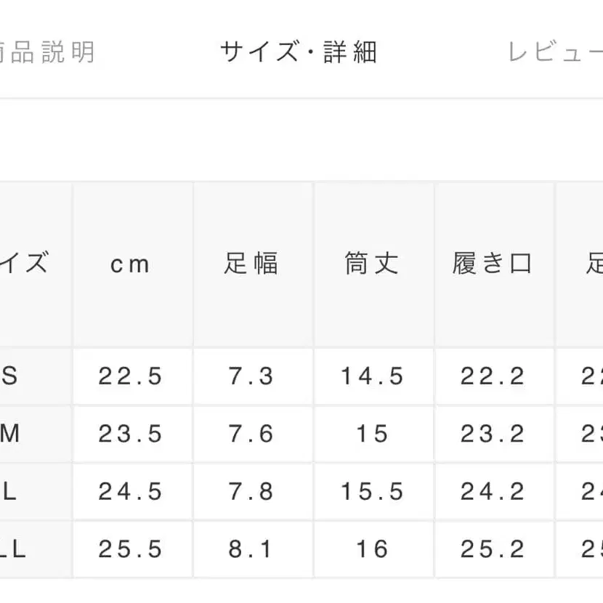The height and width of the screenshot is (603, 603).
Task: Click the 23.2 履き口 cell in M row
Action: pyautogui.click(x=493, y=434)
